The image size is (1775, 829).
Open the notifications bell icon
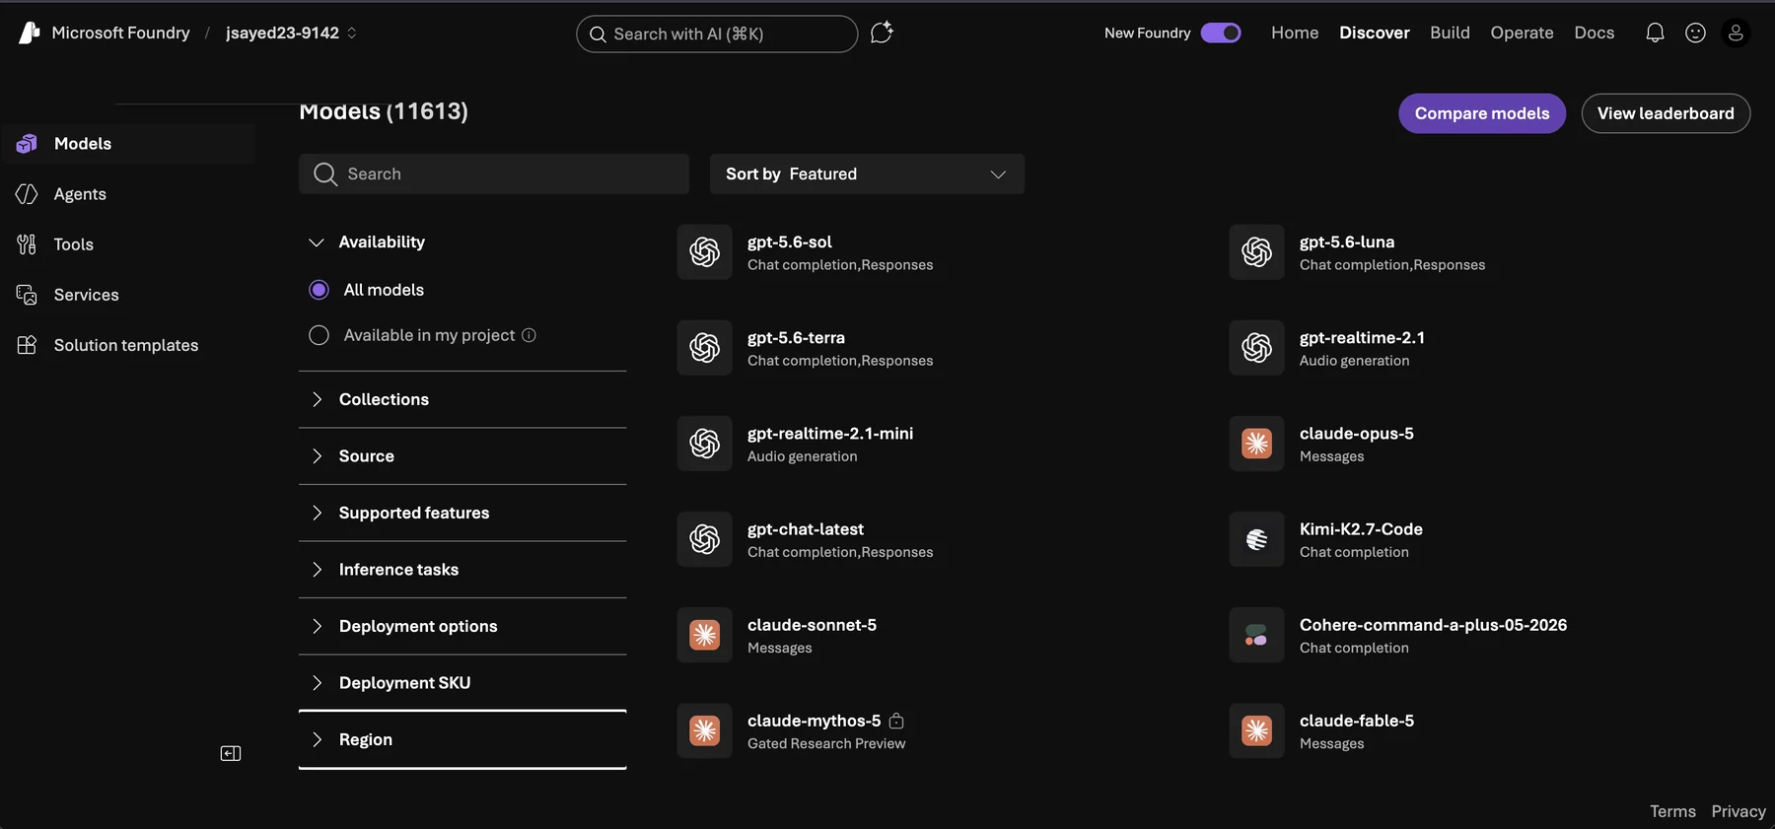click(x=1655, y=33)
